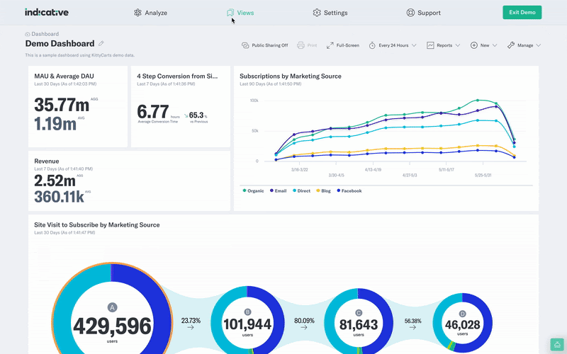This screenshot has width=567, height=354.
Task: Click the Public Sharing link icon
Action: tap(245, 45)
